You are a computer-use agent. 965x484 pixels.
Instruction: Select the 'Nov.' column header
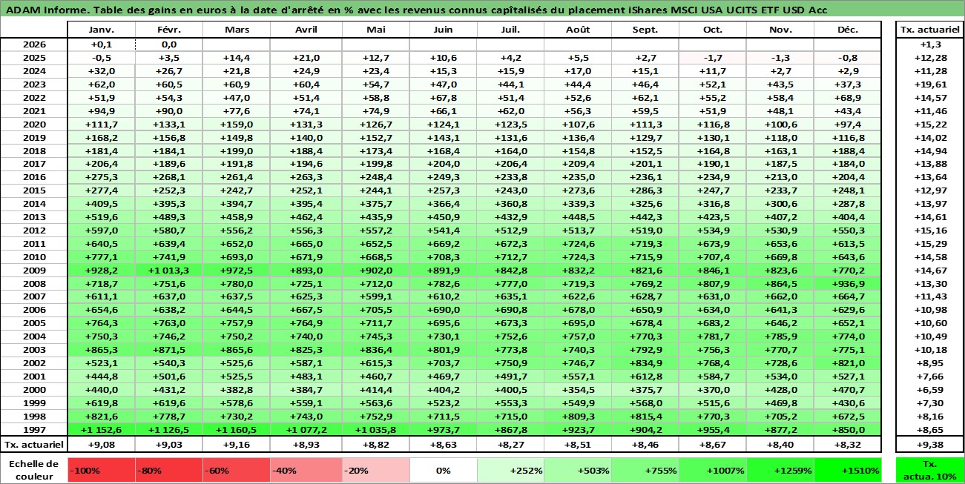(x=780, y=30)
